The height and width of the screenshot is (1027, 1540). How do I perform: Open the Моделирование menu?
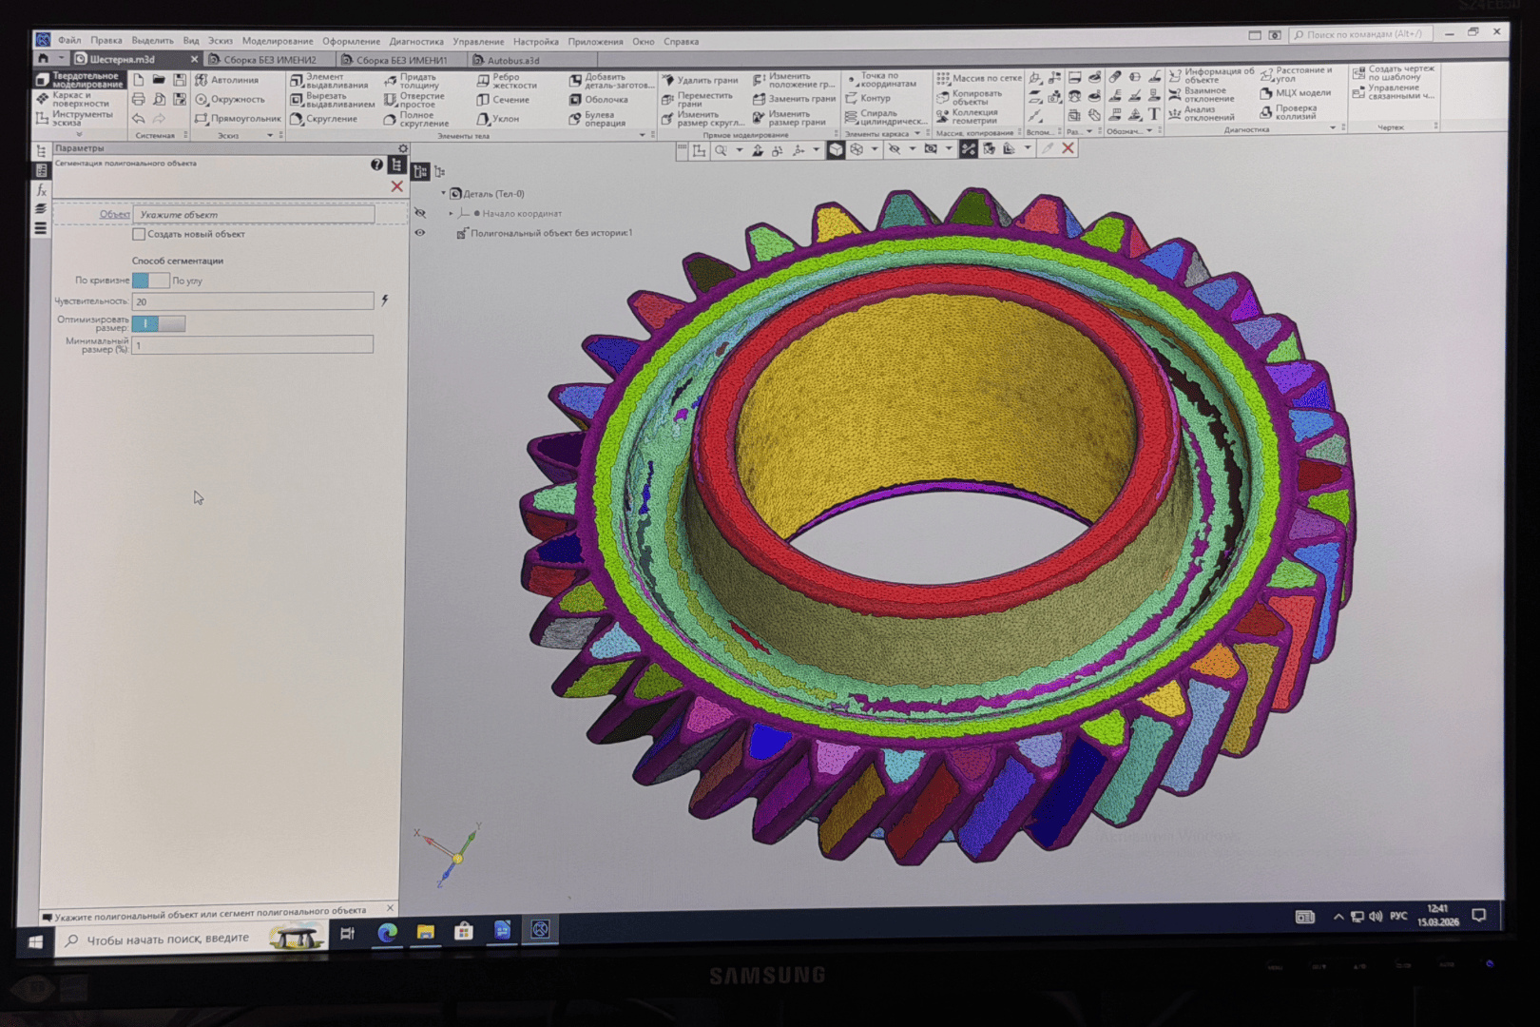click(277, 41)
